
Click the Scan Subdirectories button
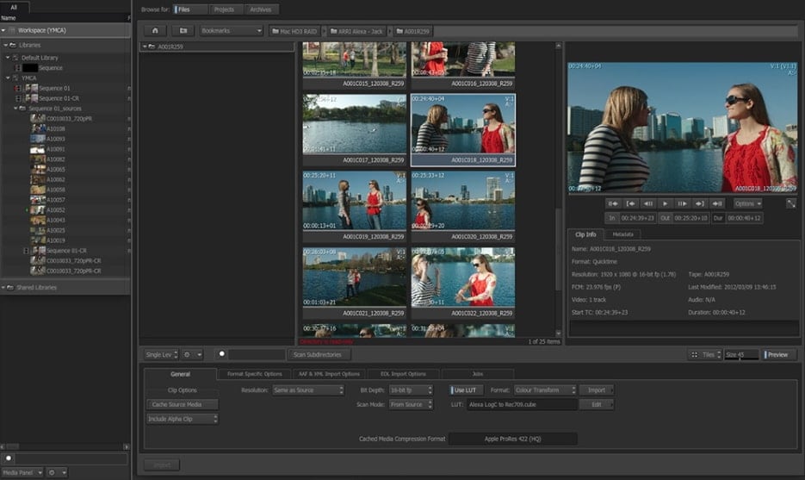(319, 354)
